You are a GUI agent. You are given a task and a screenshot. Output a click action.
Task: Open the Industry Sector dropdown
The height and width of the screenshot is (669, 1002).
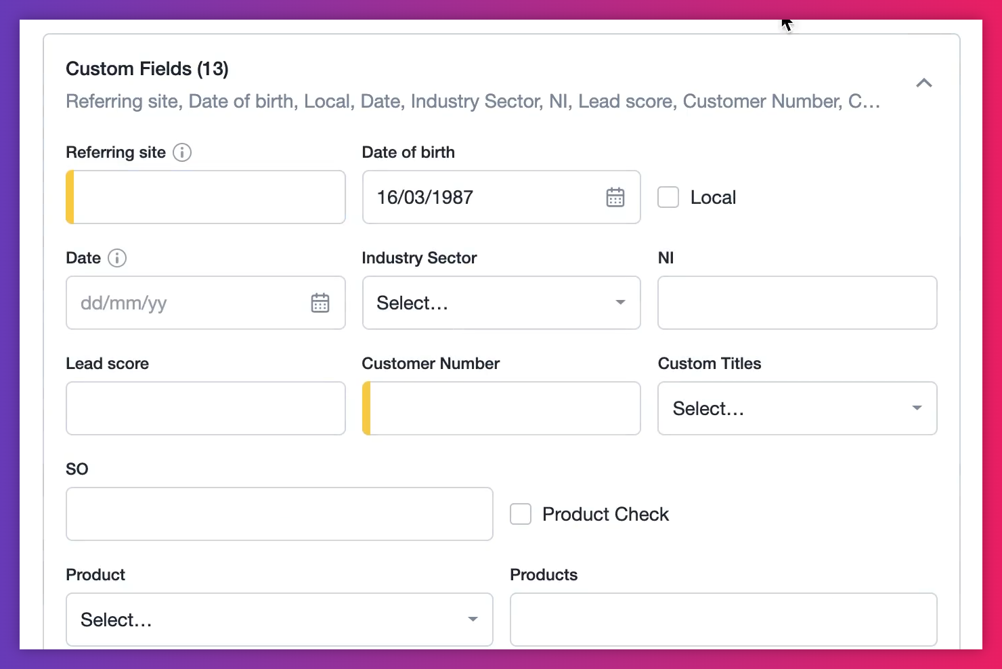click(x=502, y=303)
